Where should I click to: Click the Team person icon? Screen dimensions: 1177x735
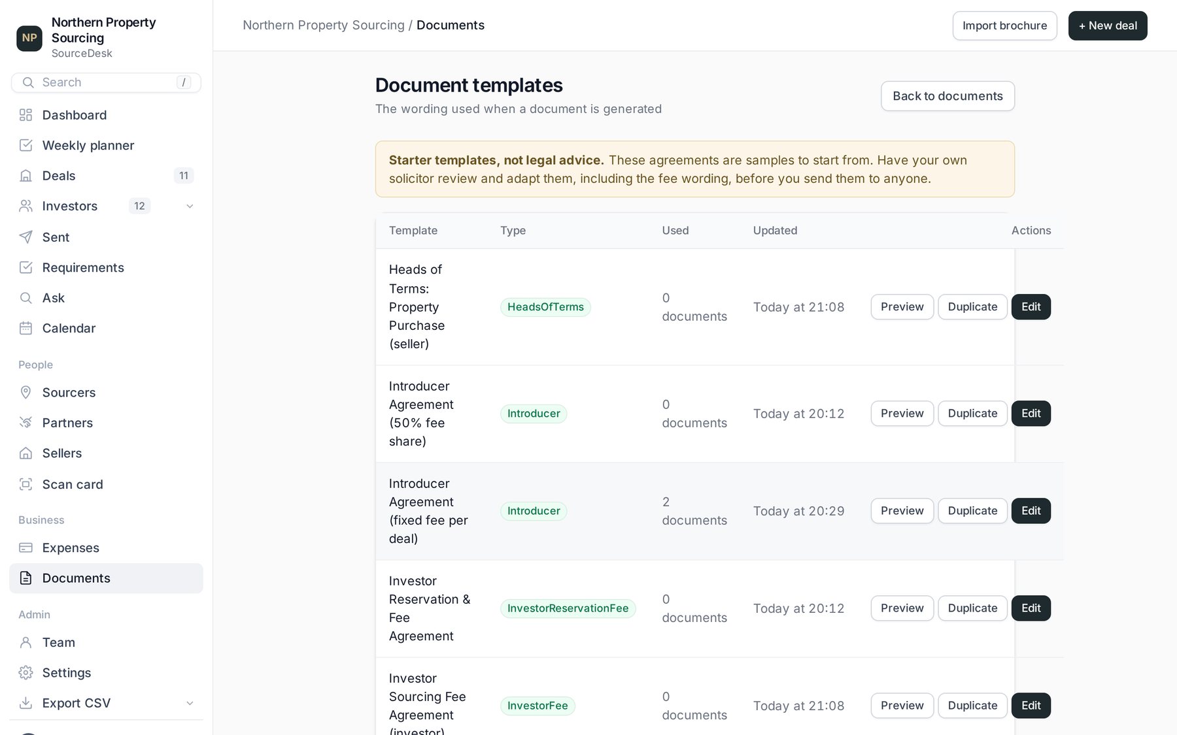(26, 642)
